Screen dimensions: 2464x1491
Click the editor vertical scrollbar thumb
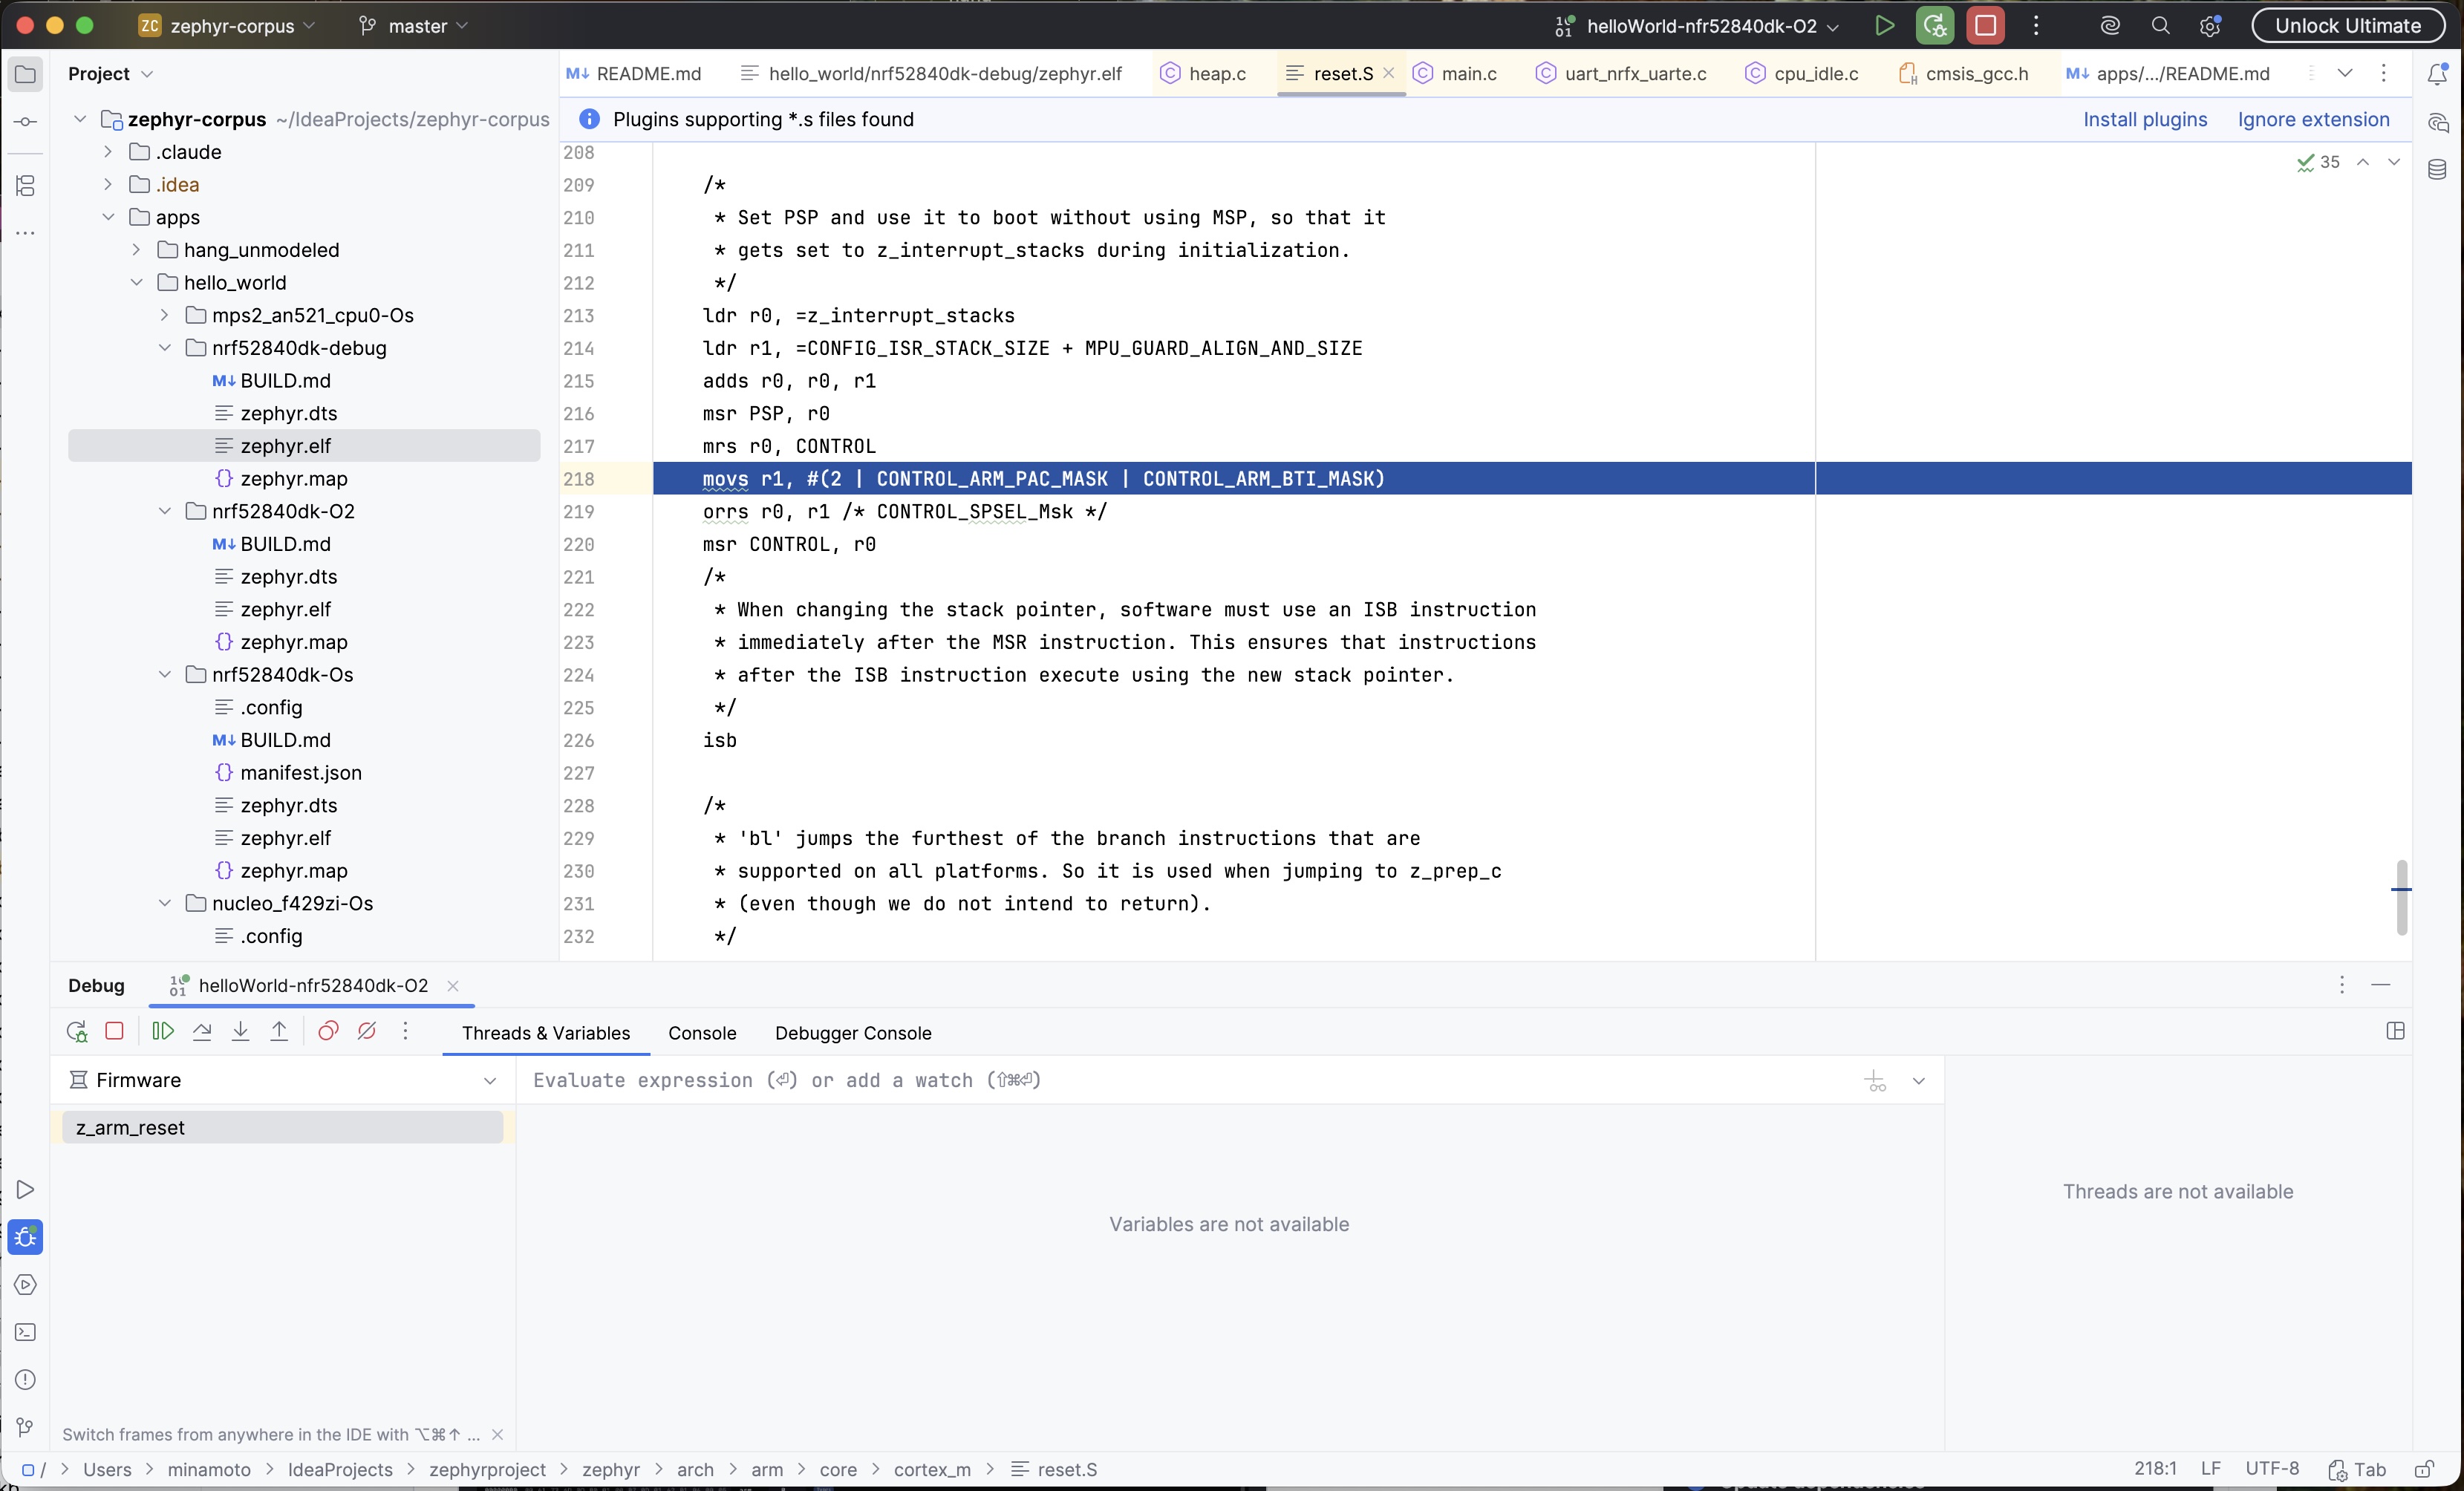tap(2401, 897)
